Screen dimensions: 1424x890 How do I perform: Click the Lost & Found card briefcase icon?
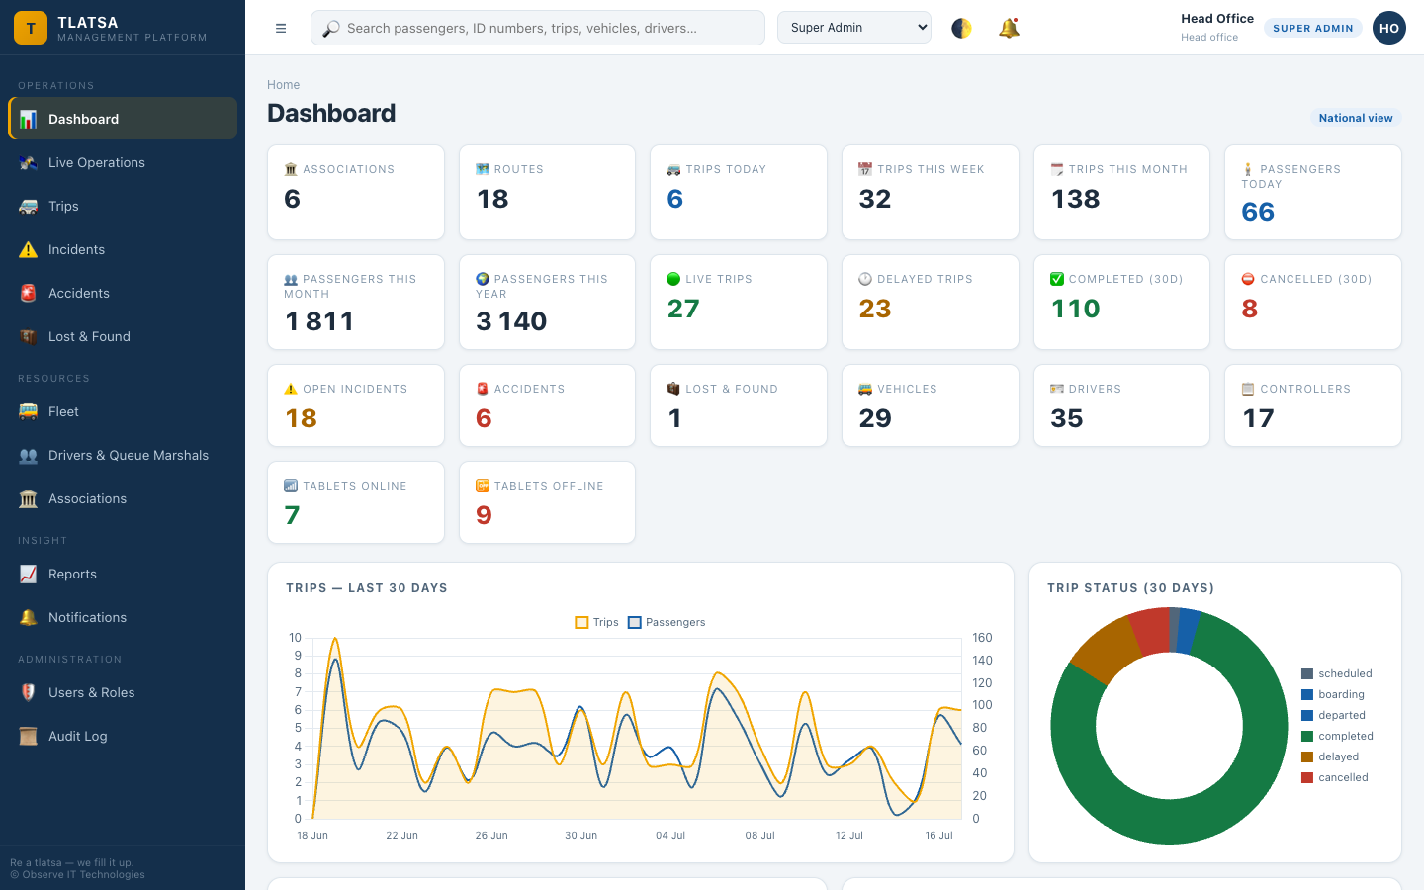click(x=673, y=389)
